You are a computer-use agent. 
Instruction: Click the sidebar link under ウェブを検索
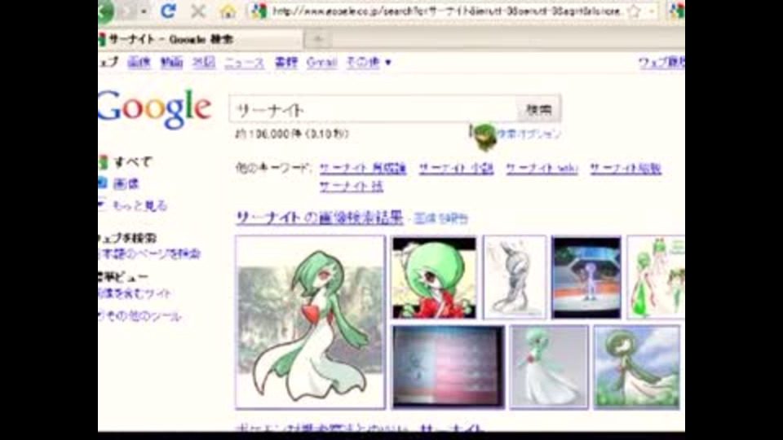[149, 254]
